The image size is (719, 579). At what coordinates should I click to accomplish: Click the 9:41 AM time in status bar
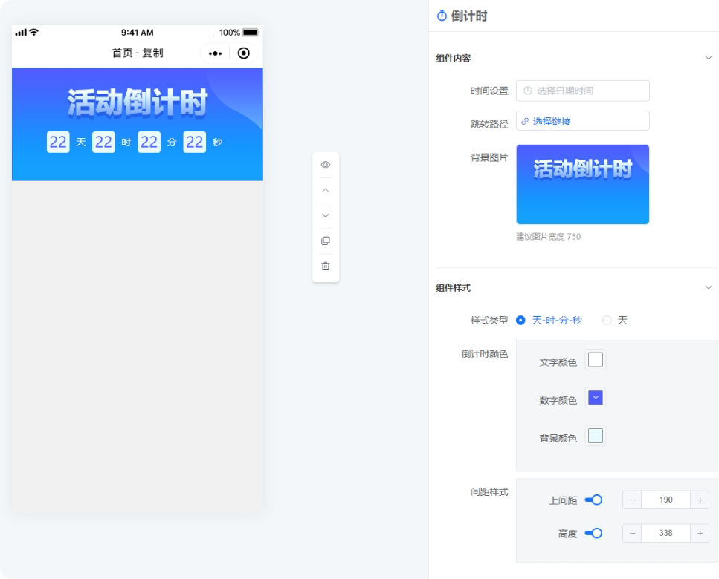[137, 33]
